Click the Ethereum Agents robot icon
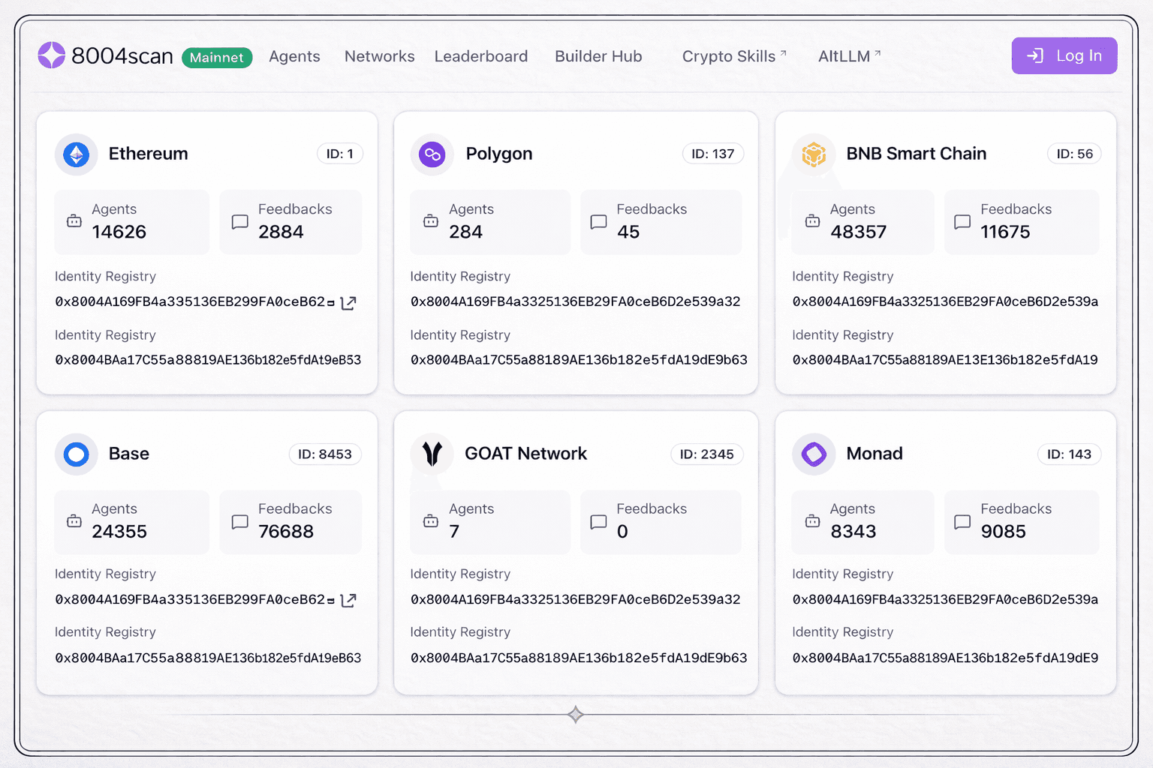 click(74, 220)
